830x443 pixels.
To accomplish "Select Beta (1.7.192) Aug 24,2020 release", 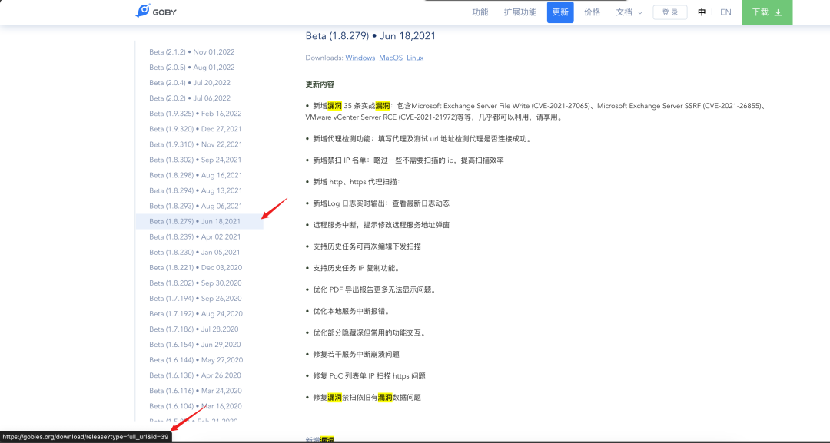I will 196,313.
